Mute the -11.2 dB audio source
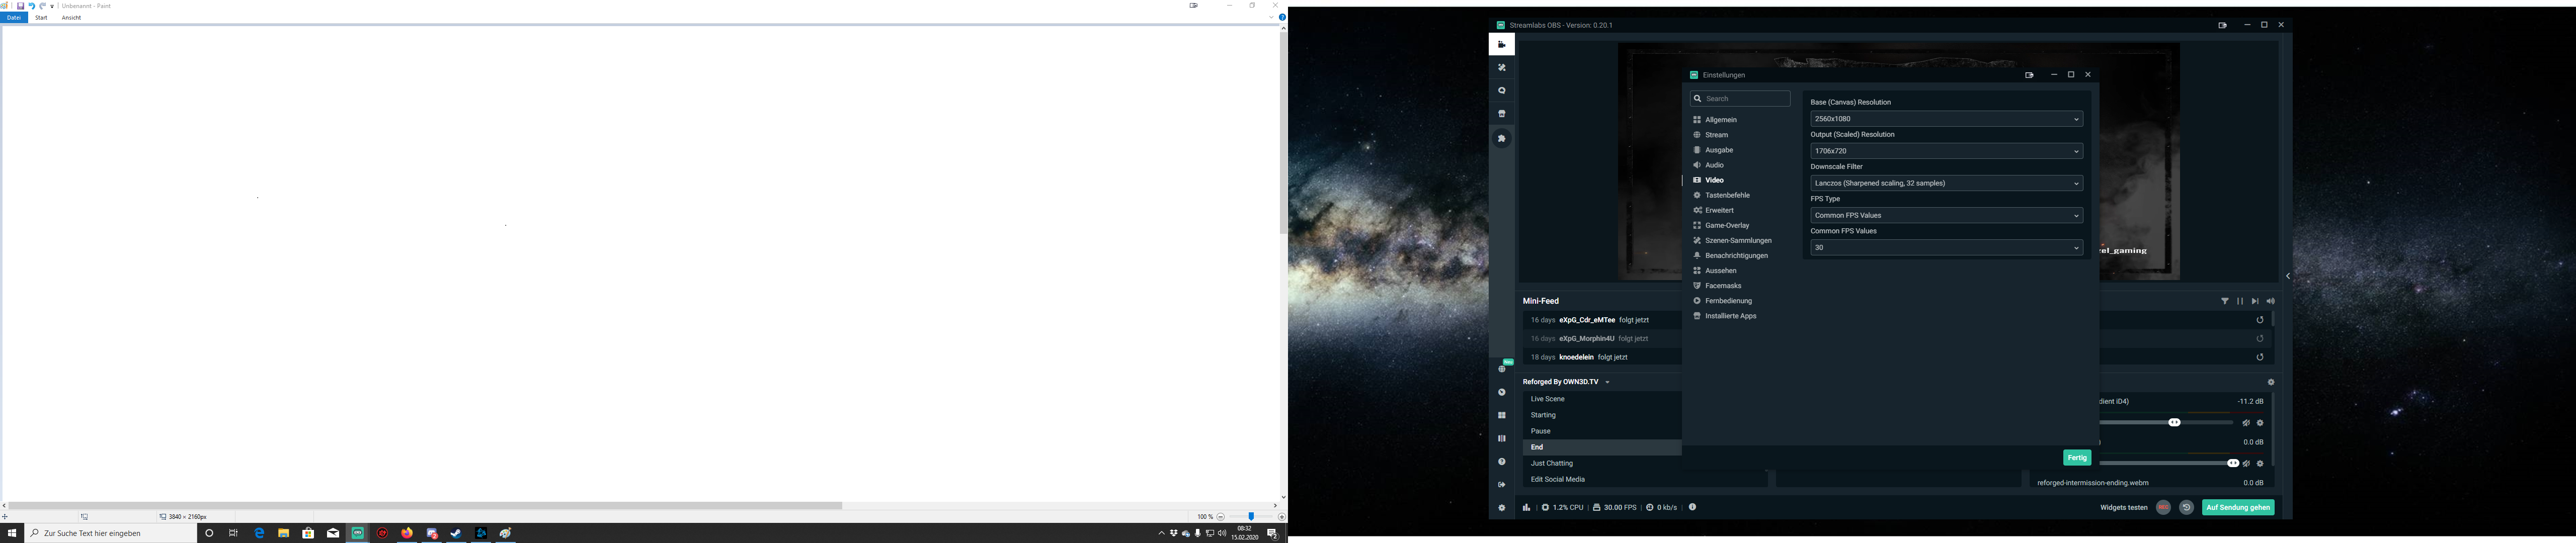Image resolution: width=2576 pixels, height=543 pixels. pyautogui.click(x=2246, y=423)
